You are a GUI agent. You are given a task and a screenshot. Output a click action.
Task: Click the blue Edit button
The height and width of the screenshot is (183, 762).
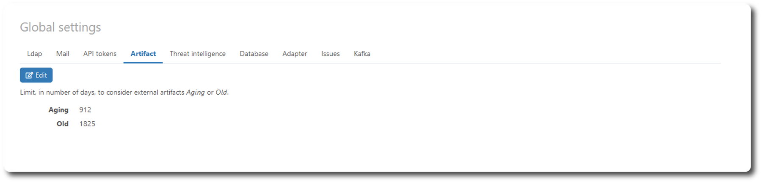tap(36, 75)
